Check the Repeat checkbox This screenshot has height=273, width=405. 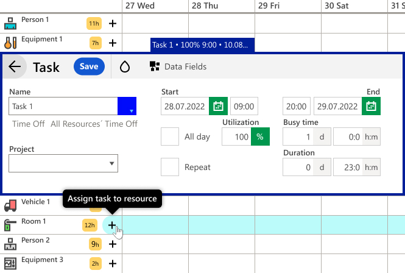[170, 167]
